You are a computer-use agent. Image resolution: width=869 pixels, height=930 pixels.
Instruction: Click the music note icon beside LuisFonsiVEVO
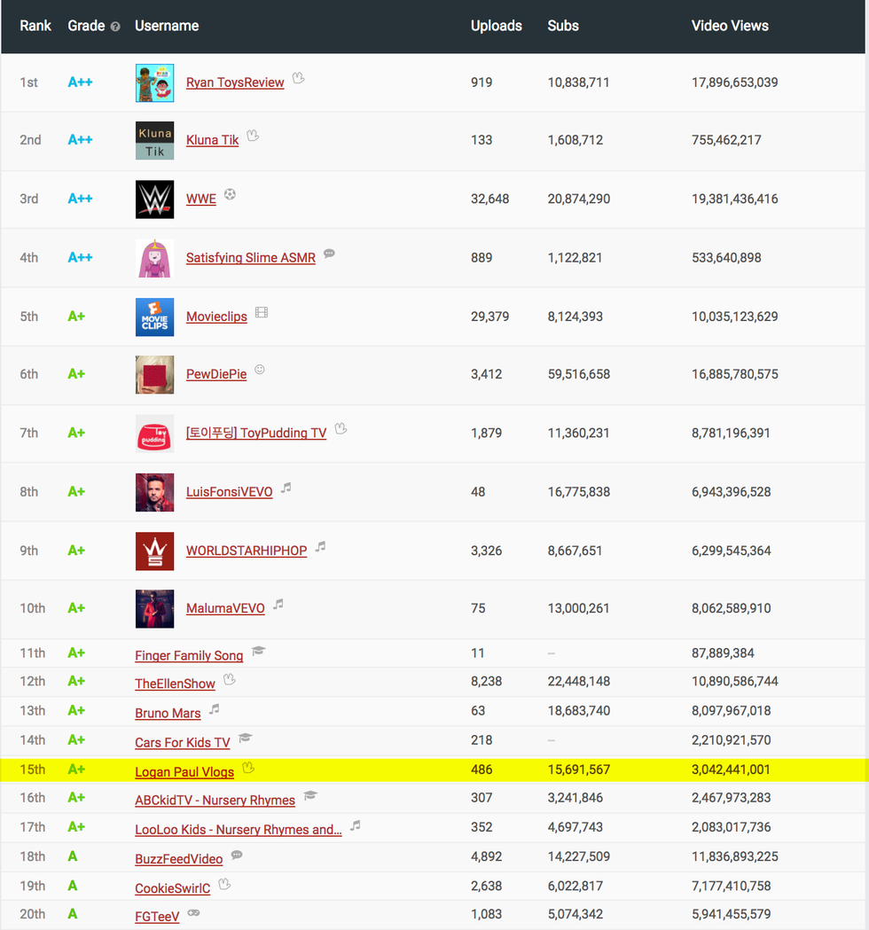[286, 488]
